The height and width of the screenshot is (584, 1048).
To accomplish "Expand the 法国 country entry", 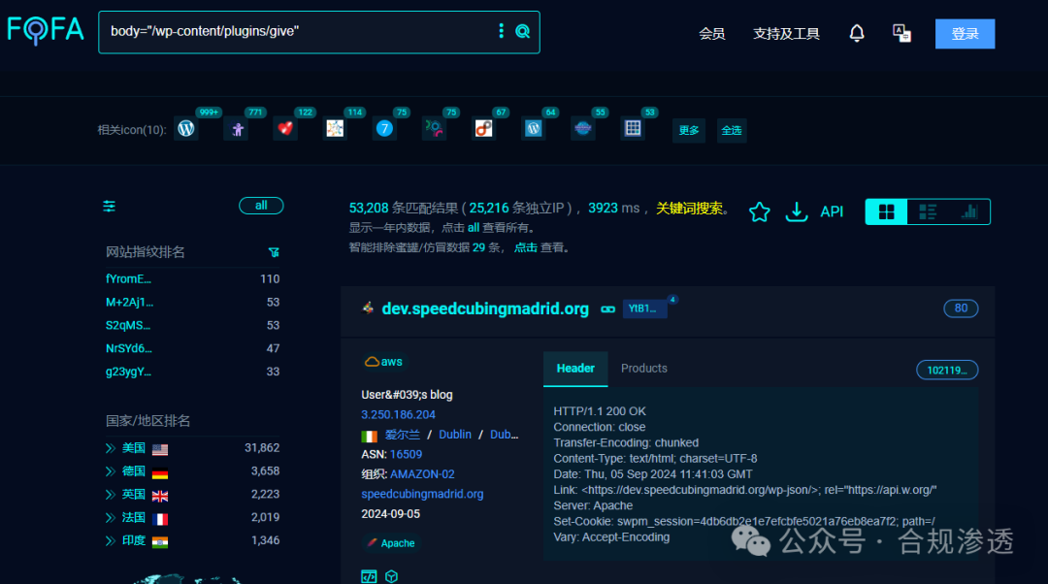I will point(111,518).
